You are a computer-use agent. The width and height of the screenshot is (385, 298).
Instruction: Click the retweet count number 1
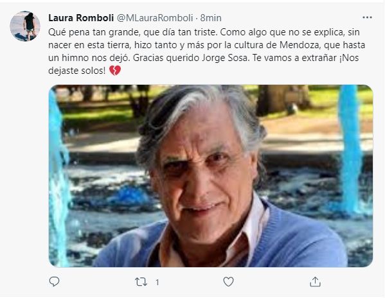(x=157, y=283)
